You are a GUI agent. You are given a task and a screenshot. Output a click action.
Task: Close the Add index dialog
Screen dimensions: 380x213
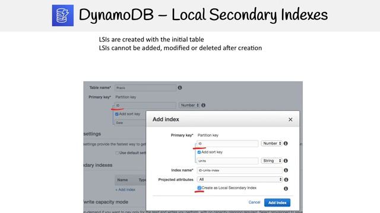tap(290, 120)
